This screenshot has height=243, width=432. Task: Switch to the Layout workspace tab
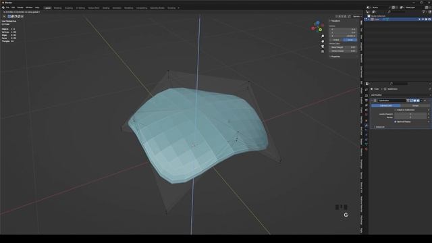coord(47,8)
